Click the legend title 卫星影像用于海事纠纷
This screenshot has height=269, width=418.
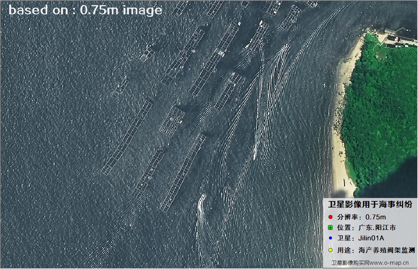tap(370, 204)
